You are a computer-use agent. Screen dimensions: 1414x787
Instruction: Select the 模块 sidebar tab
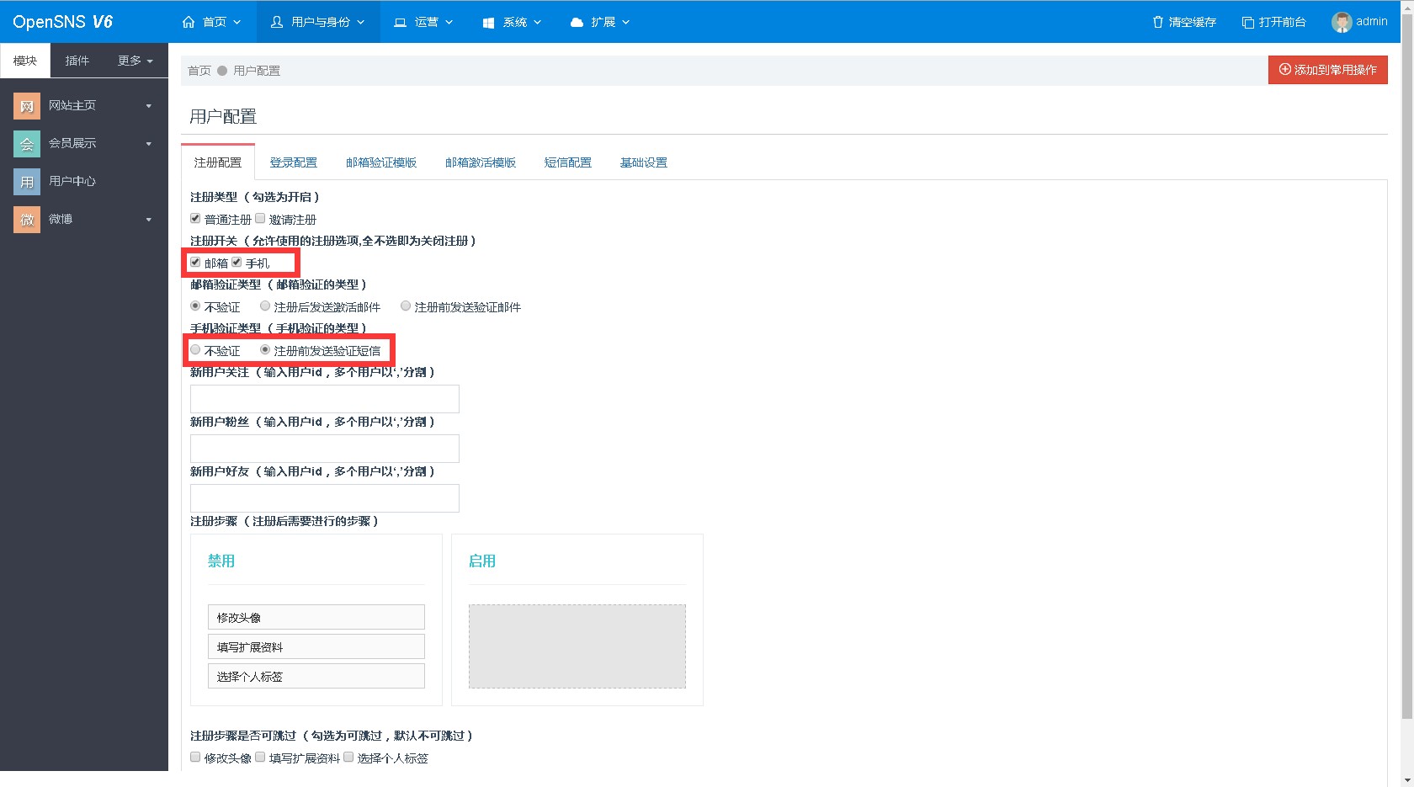click(x=25, y=61)
